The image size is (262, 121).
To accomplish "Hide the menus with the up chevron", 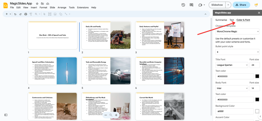I will 205,14.
